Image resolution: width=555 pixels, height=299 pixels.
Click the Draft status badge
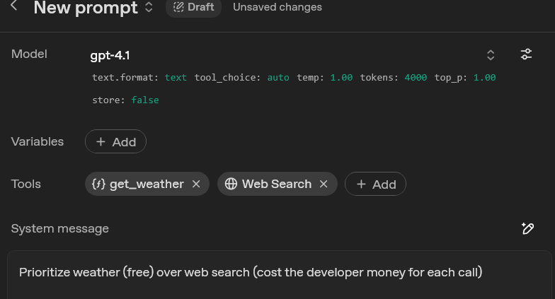coord(194,7)
